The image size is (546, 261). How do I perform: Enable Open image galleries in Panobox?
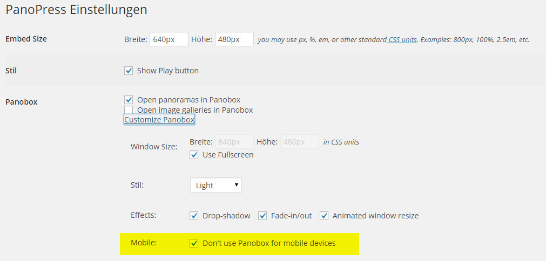tap(129, 110)
